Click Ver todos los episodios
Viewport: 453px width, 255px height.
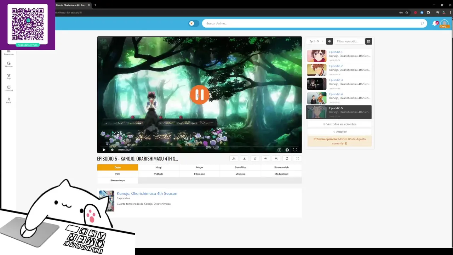pyautogui.click(x=339, y=124)
